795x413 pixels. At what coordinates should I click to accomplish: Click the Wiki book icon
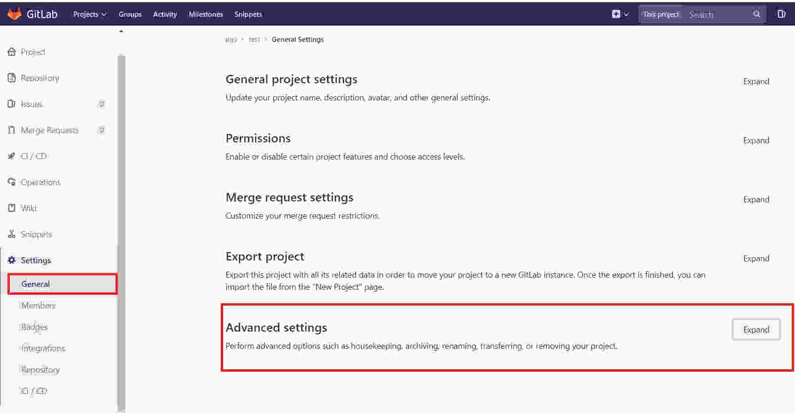click(x=12, y=208)
